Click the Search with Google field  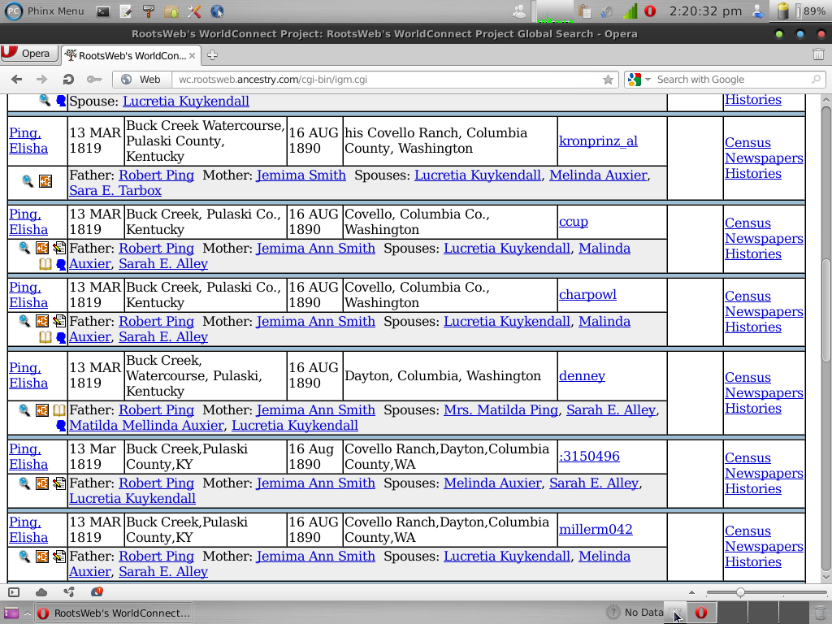[x=731, y=80]
